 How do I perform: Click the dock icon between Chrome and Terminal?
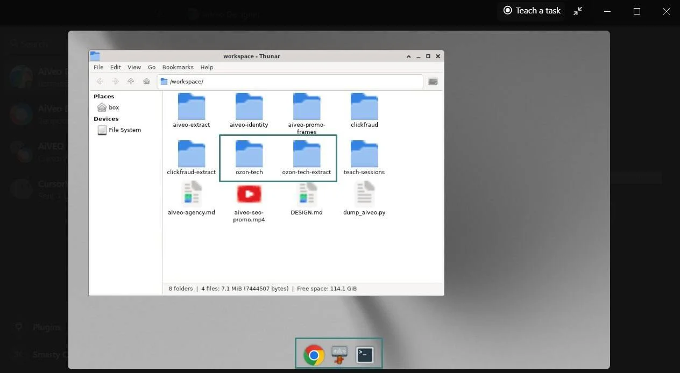pos(339,355)
